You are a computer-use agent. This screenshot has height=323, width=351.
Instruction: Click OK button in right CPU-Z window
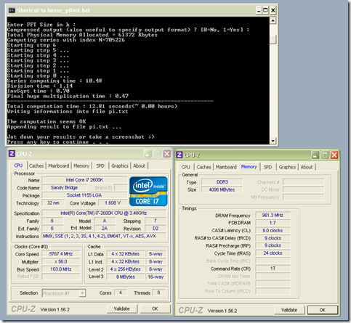click(x=323, y=310)
